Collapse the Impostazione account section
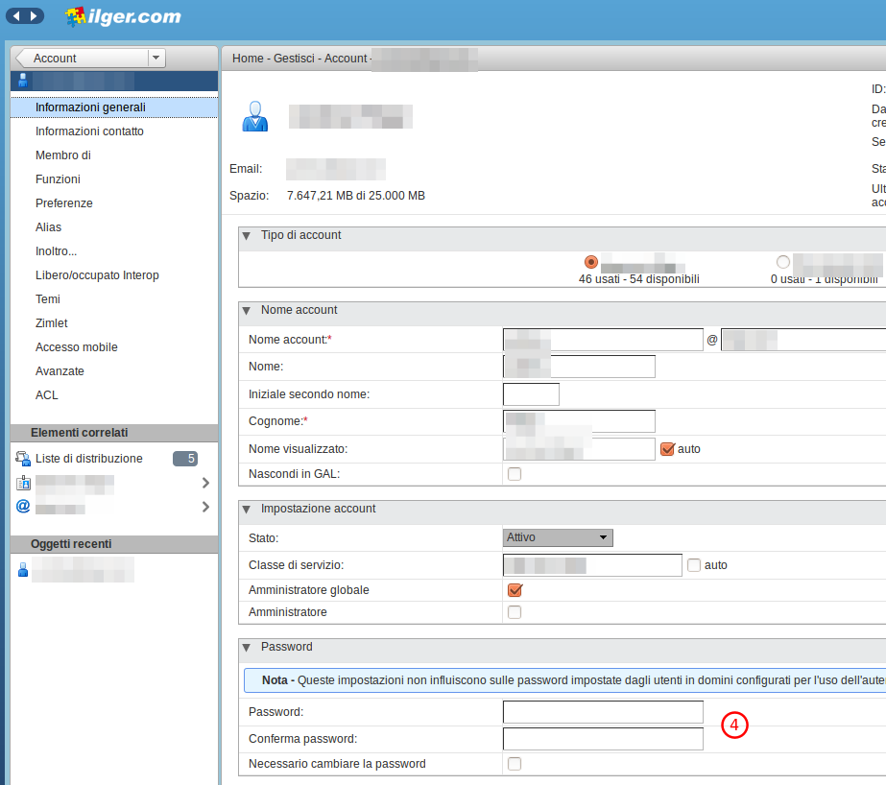This screenshot has width=886, height=785. [247, 509]
